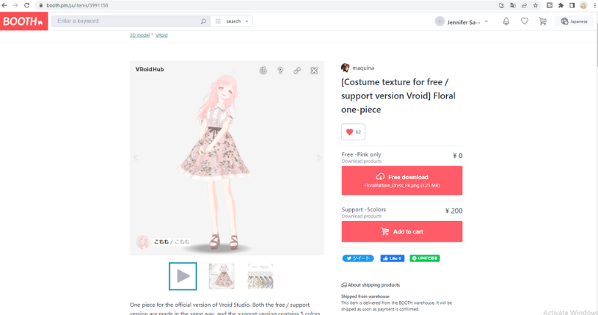Toggle the browser side panel icon

point(572,5)
